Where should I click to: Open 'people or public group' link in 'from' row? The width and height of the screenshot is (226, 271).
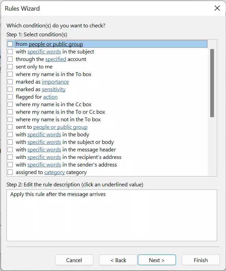point(56,44)
